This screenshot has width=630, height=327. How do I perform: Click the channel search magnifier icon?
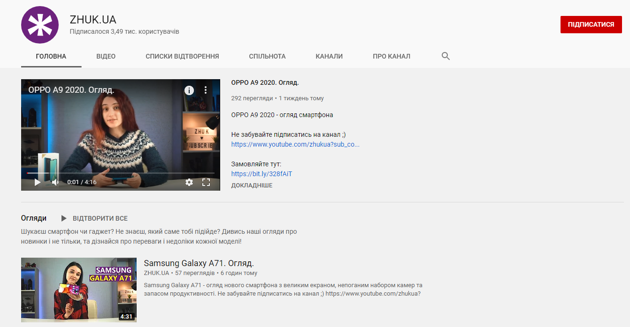[446, 56]
